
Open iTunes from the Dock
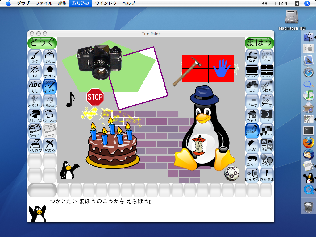309,96
